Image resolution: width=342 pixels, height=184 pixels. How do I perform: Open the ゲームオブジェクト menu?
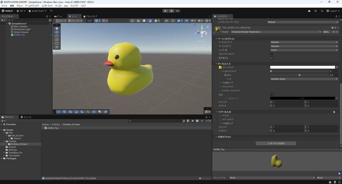click(32, 6)
